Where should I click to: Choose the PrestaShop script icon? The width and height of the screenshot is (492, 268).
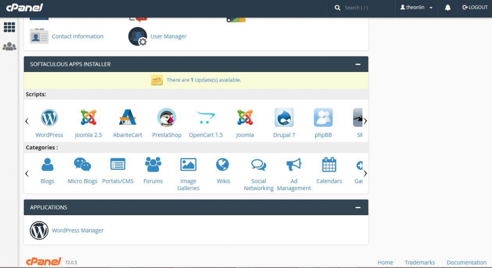[167, 118]
